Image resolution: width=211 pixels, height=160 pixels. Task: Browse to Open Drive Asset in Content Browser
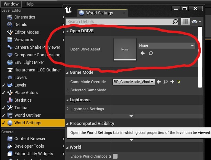coord(151,53)
